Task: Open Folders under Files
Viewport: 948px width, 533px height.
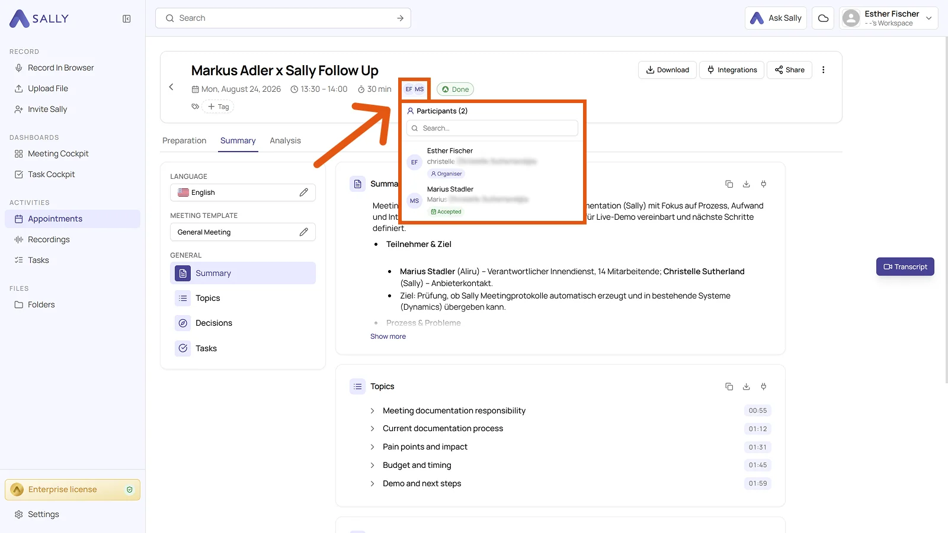Action: pyautogui.click(x=72, y=305)
